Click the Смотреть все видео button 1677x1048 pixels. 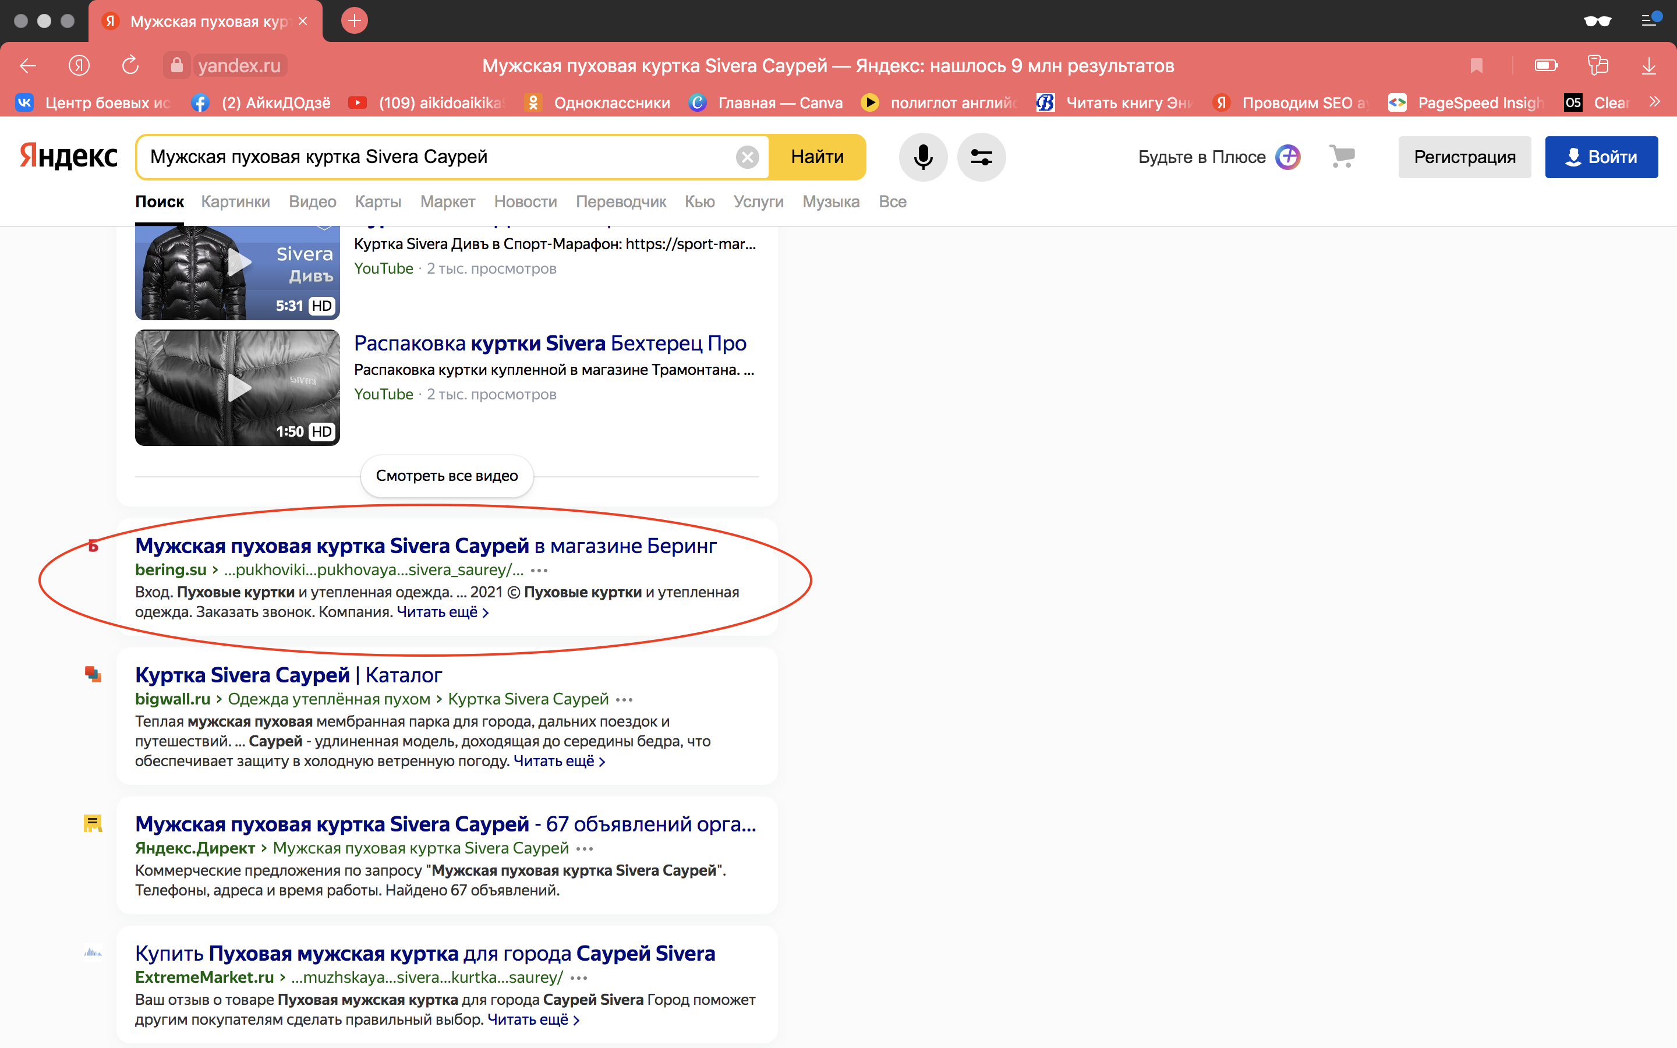tap(446, 476)
